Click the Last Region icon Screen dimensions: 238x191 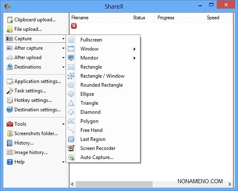coord(71,139)
